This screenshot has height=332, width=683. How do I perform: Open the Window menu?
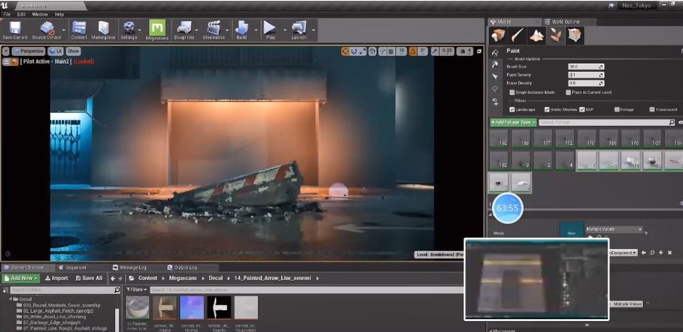point(40,14)
